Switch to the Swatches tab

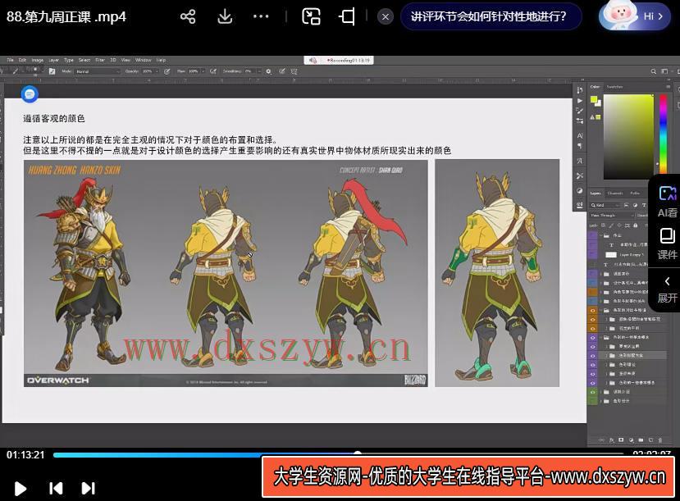point(614,87)
